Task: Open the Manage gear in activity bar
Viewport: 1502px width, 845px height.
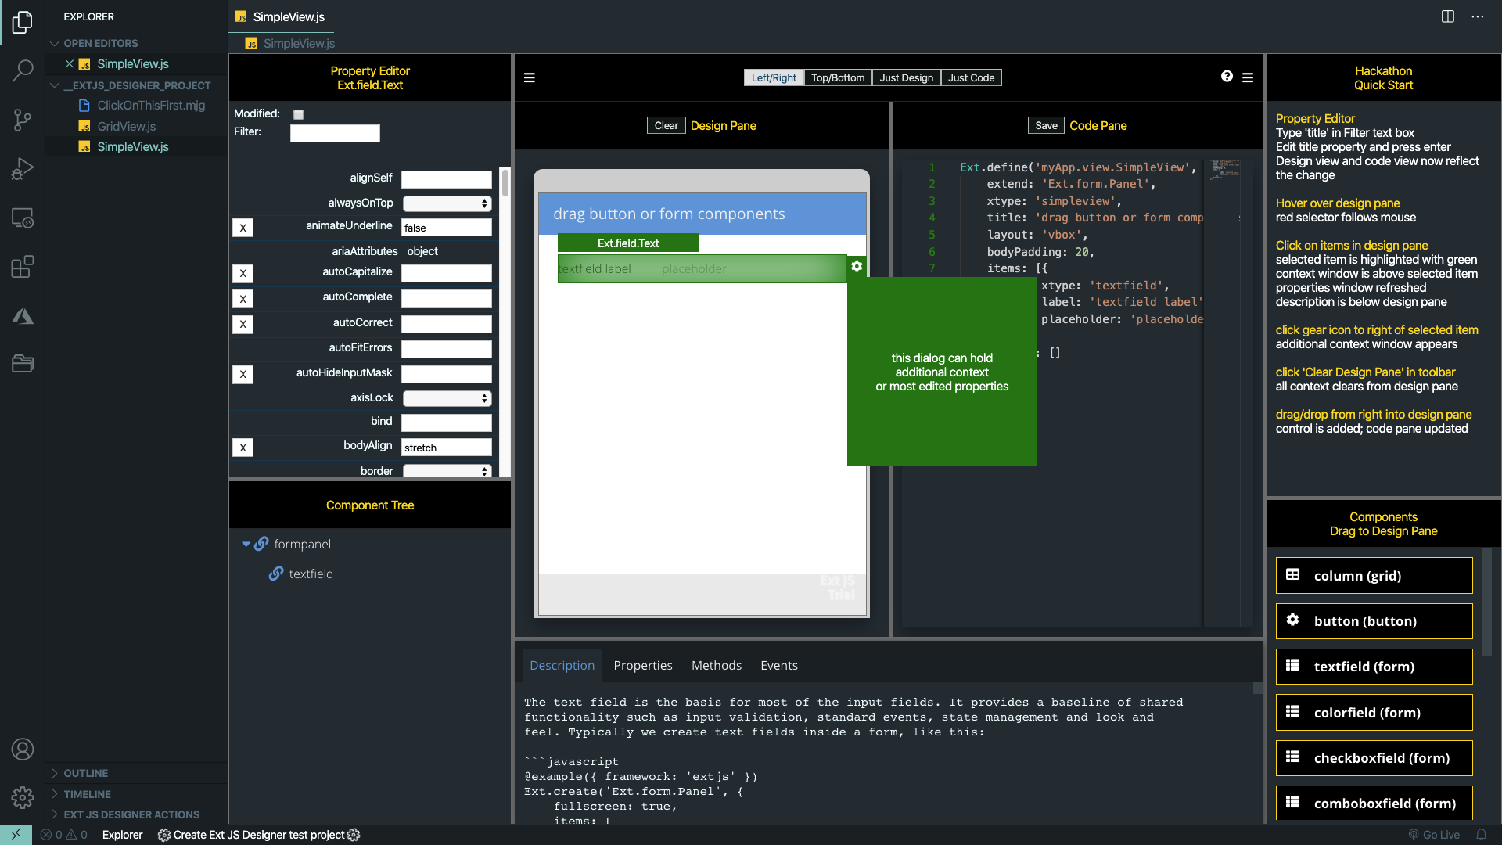Action: 23,797
